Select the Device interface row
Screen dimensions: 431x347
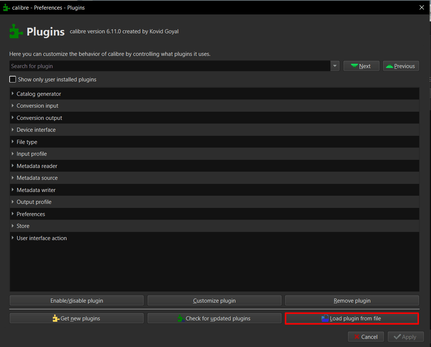36,130
